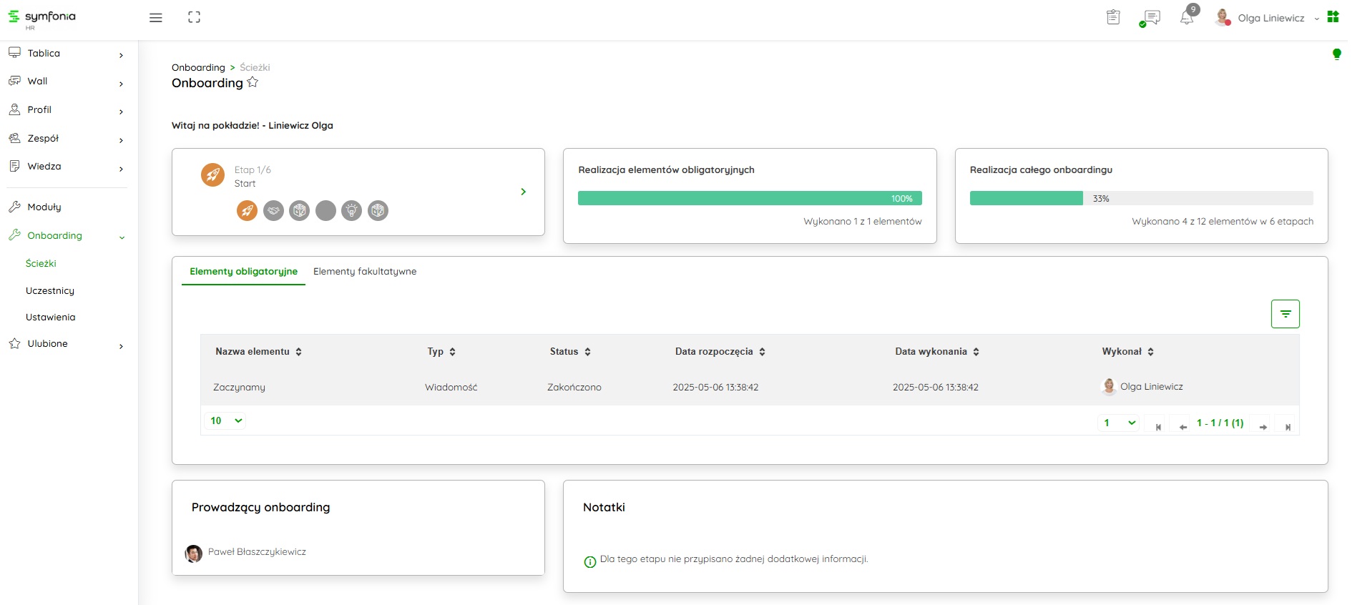Image resolution: width=1352 pixels, height=605 pixels.
Task: Open the table filter button
Action: (x=1285, y=314)
